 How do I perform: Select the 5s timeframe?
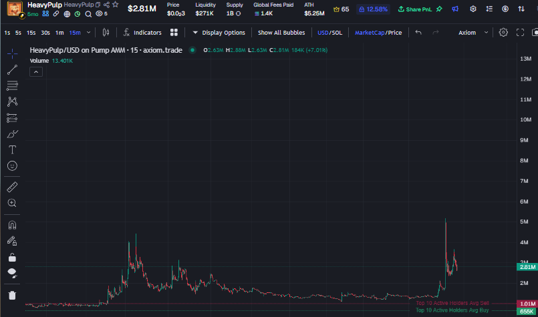coord(18,33)
